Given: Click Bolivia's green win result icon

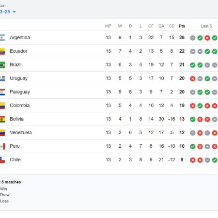Looking at the screenshot, I should click(193, 119).
